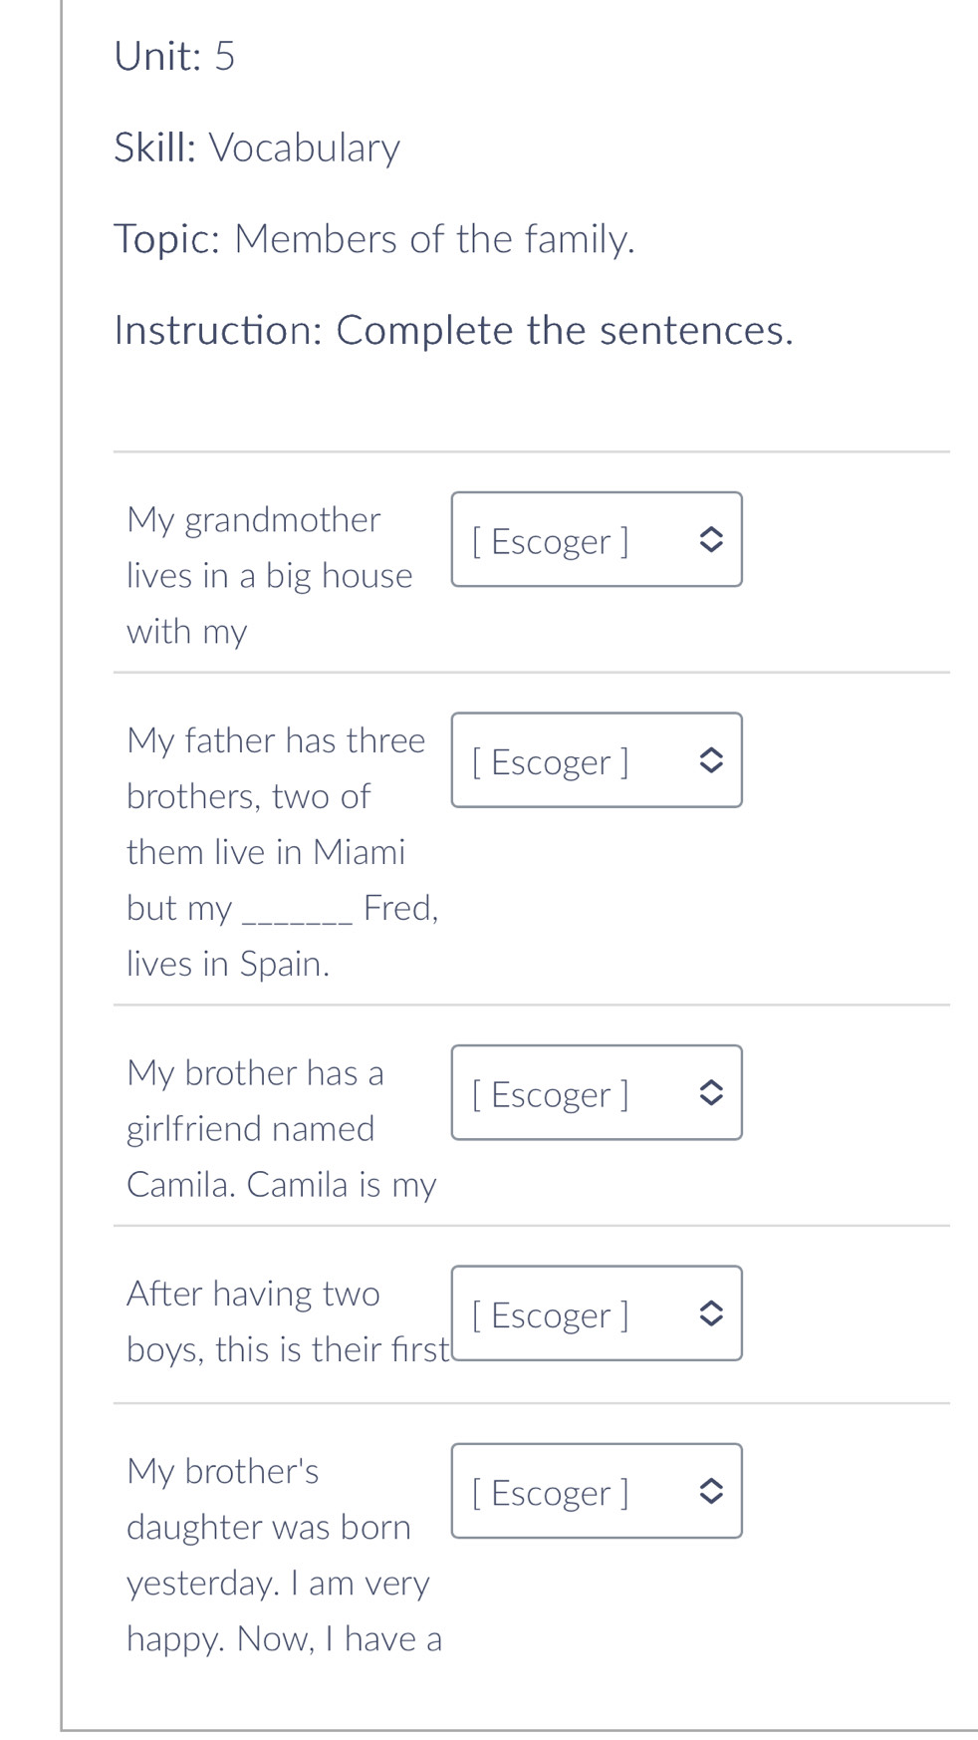Click the 'Topic: Members of the family' line
The height and width of the screenshot is (1740, 978).
(x=373, y=239)
